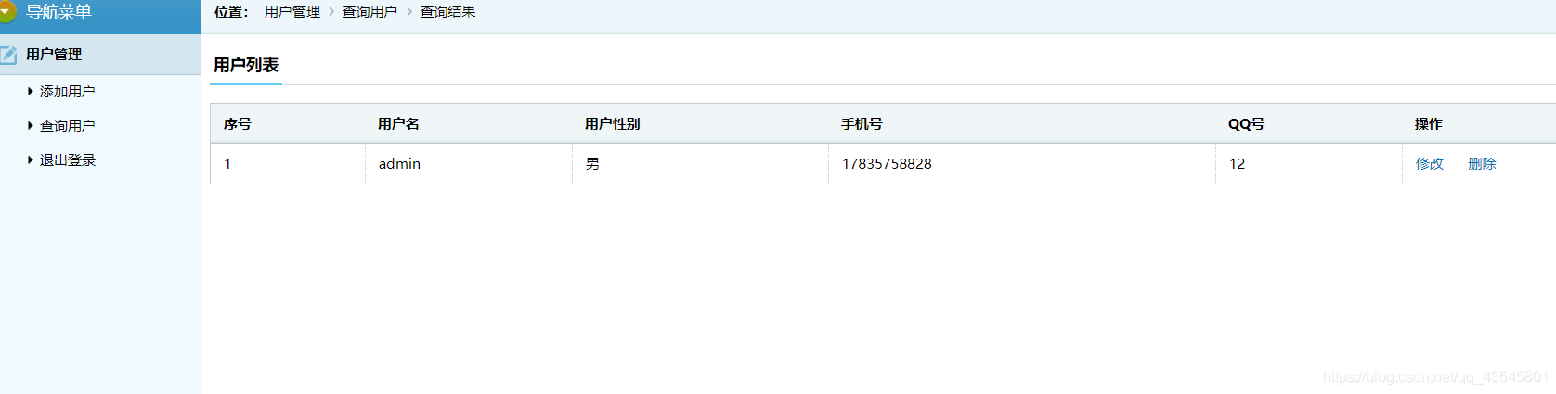
Task: Click the 导航菜单 header title
Action: click(58, 12)
